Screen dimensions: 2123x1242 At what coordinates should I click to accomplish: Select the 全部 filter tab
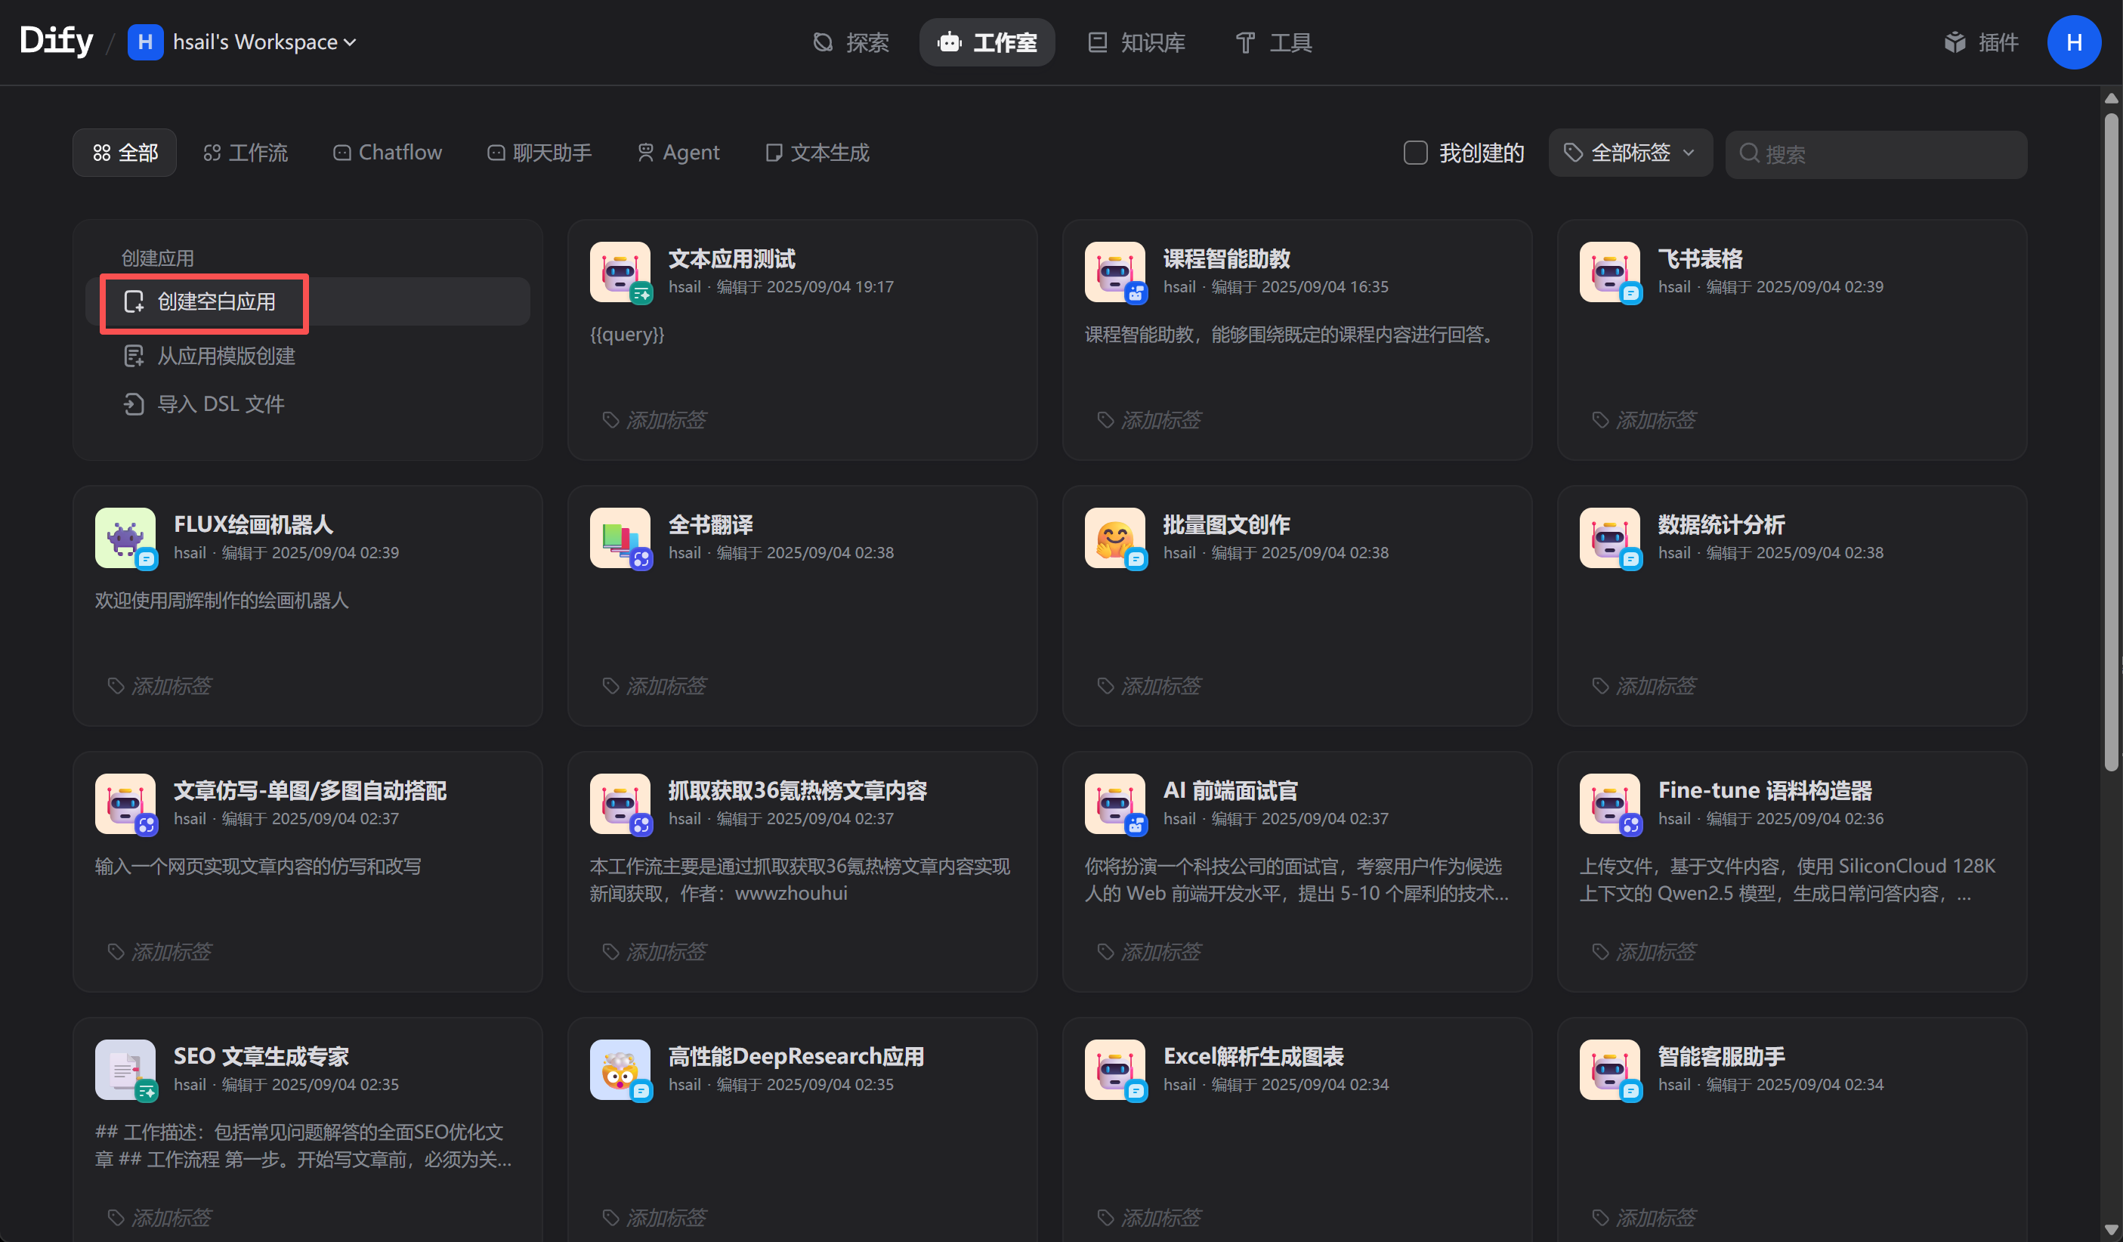[x=125, y=153]
